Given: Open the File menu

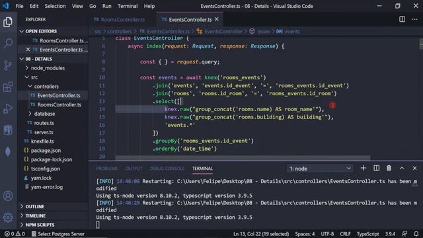Looking at the screenshot, I should click(x=19, y=6).
